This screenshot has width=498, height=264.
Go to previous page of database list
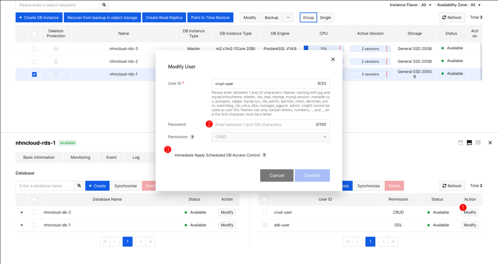point(115,242)
